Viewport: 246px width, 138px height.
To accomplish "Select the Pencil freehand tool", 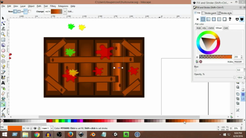I will click(x=3, y=67).
